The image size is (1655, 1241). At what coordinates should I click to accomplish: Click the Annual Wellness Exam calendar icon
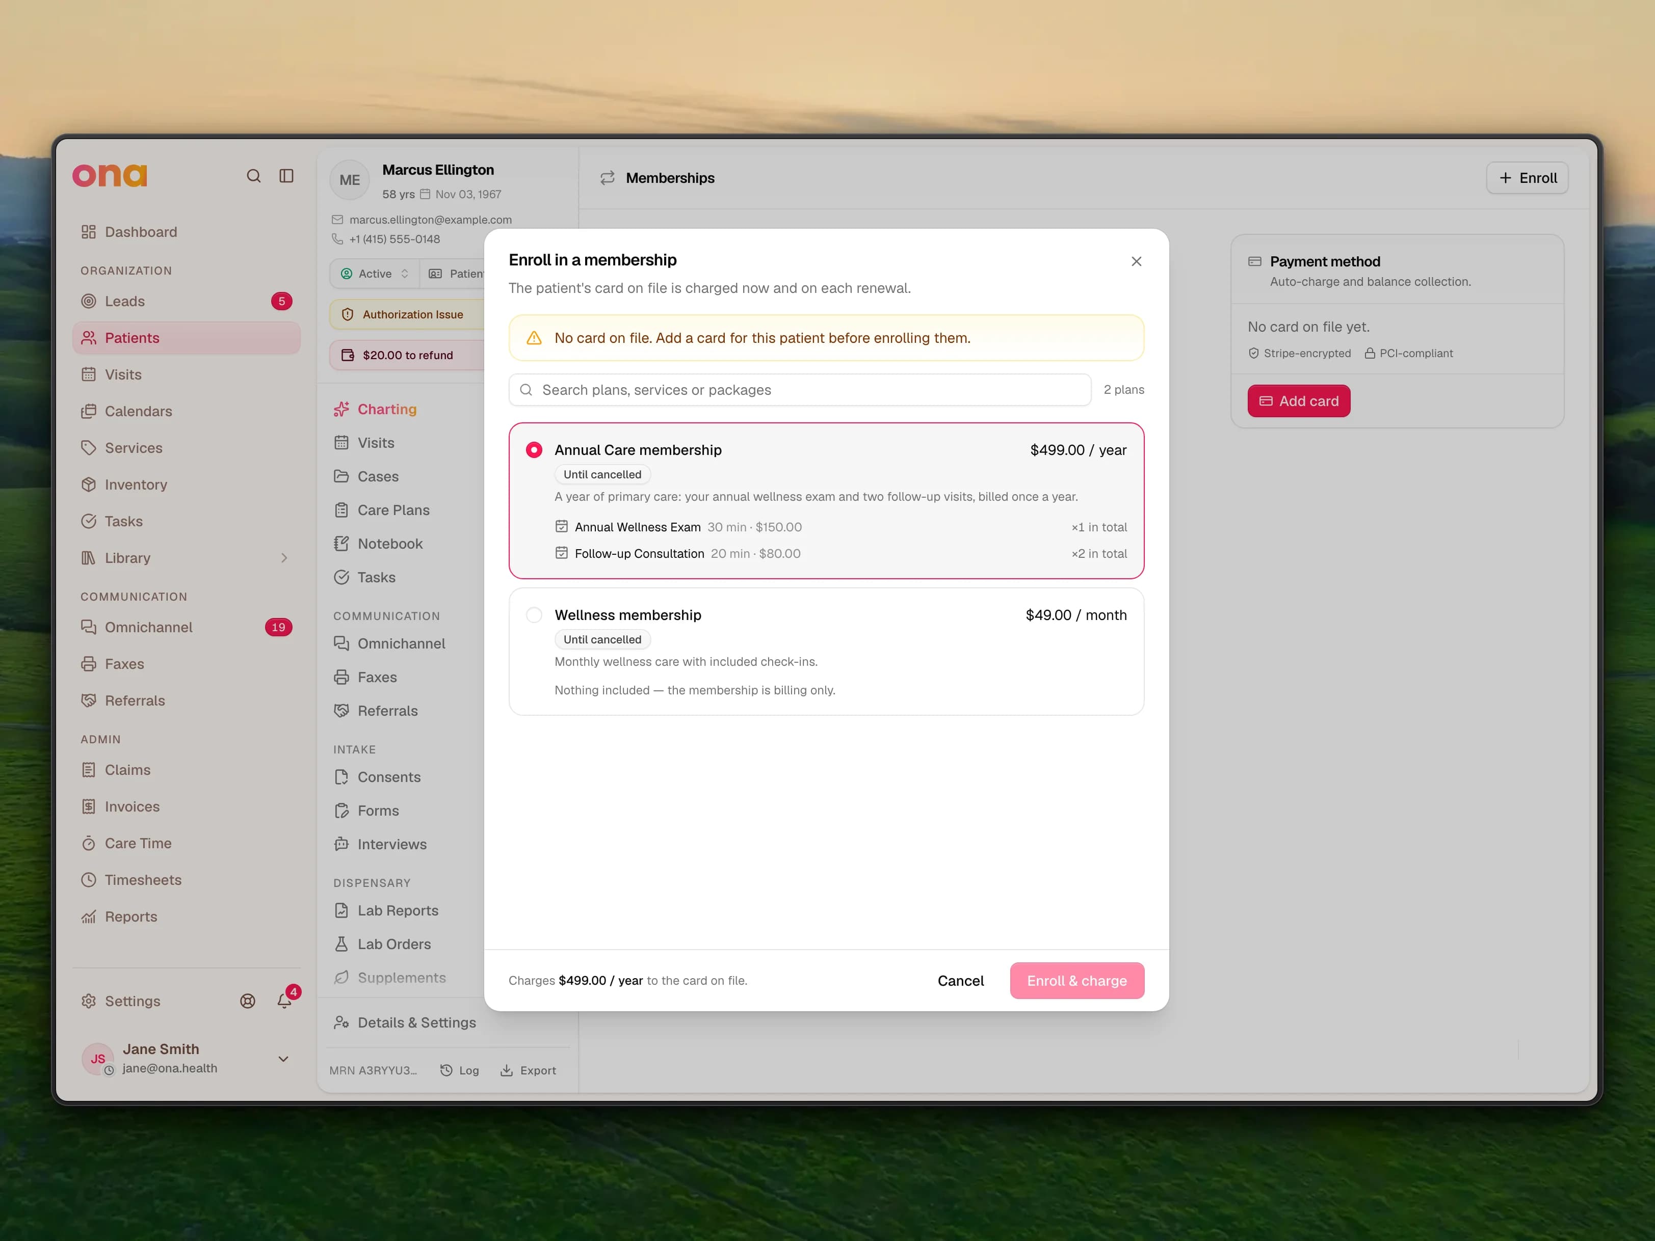[562, 526]
